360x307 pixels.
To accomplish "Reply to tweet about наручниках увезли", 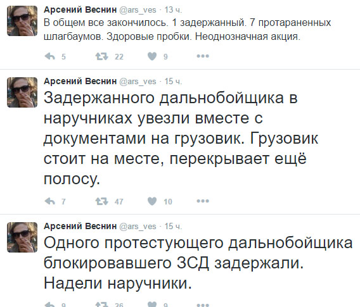I will 50,201.
